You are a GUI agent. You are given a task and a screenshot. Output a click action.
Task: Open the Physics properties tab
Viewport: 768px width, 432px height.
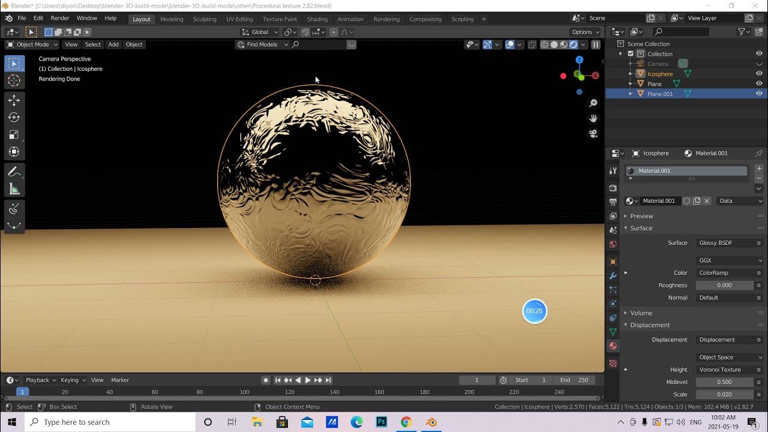tap(613, 304)
